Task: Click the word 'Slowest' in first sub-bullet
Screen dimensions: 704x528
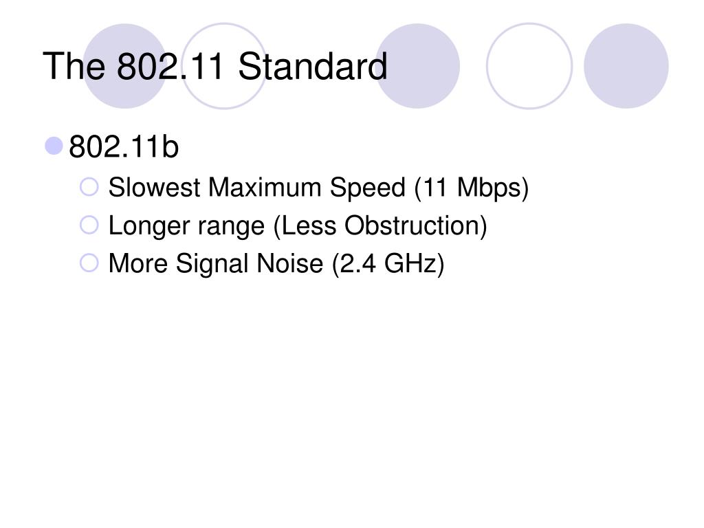Action: click(x=154, y=187)
